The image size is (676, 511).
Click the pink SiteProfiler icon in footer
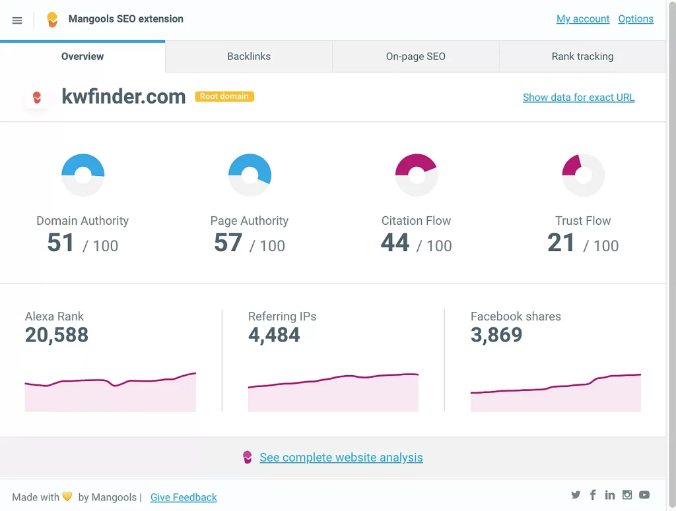click(247, 457)
